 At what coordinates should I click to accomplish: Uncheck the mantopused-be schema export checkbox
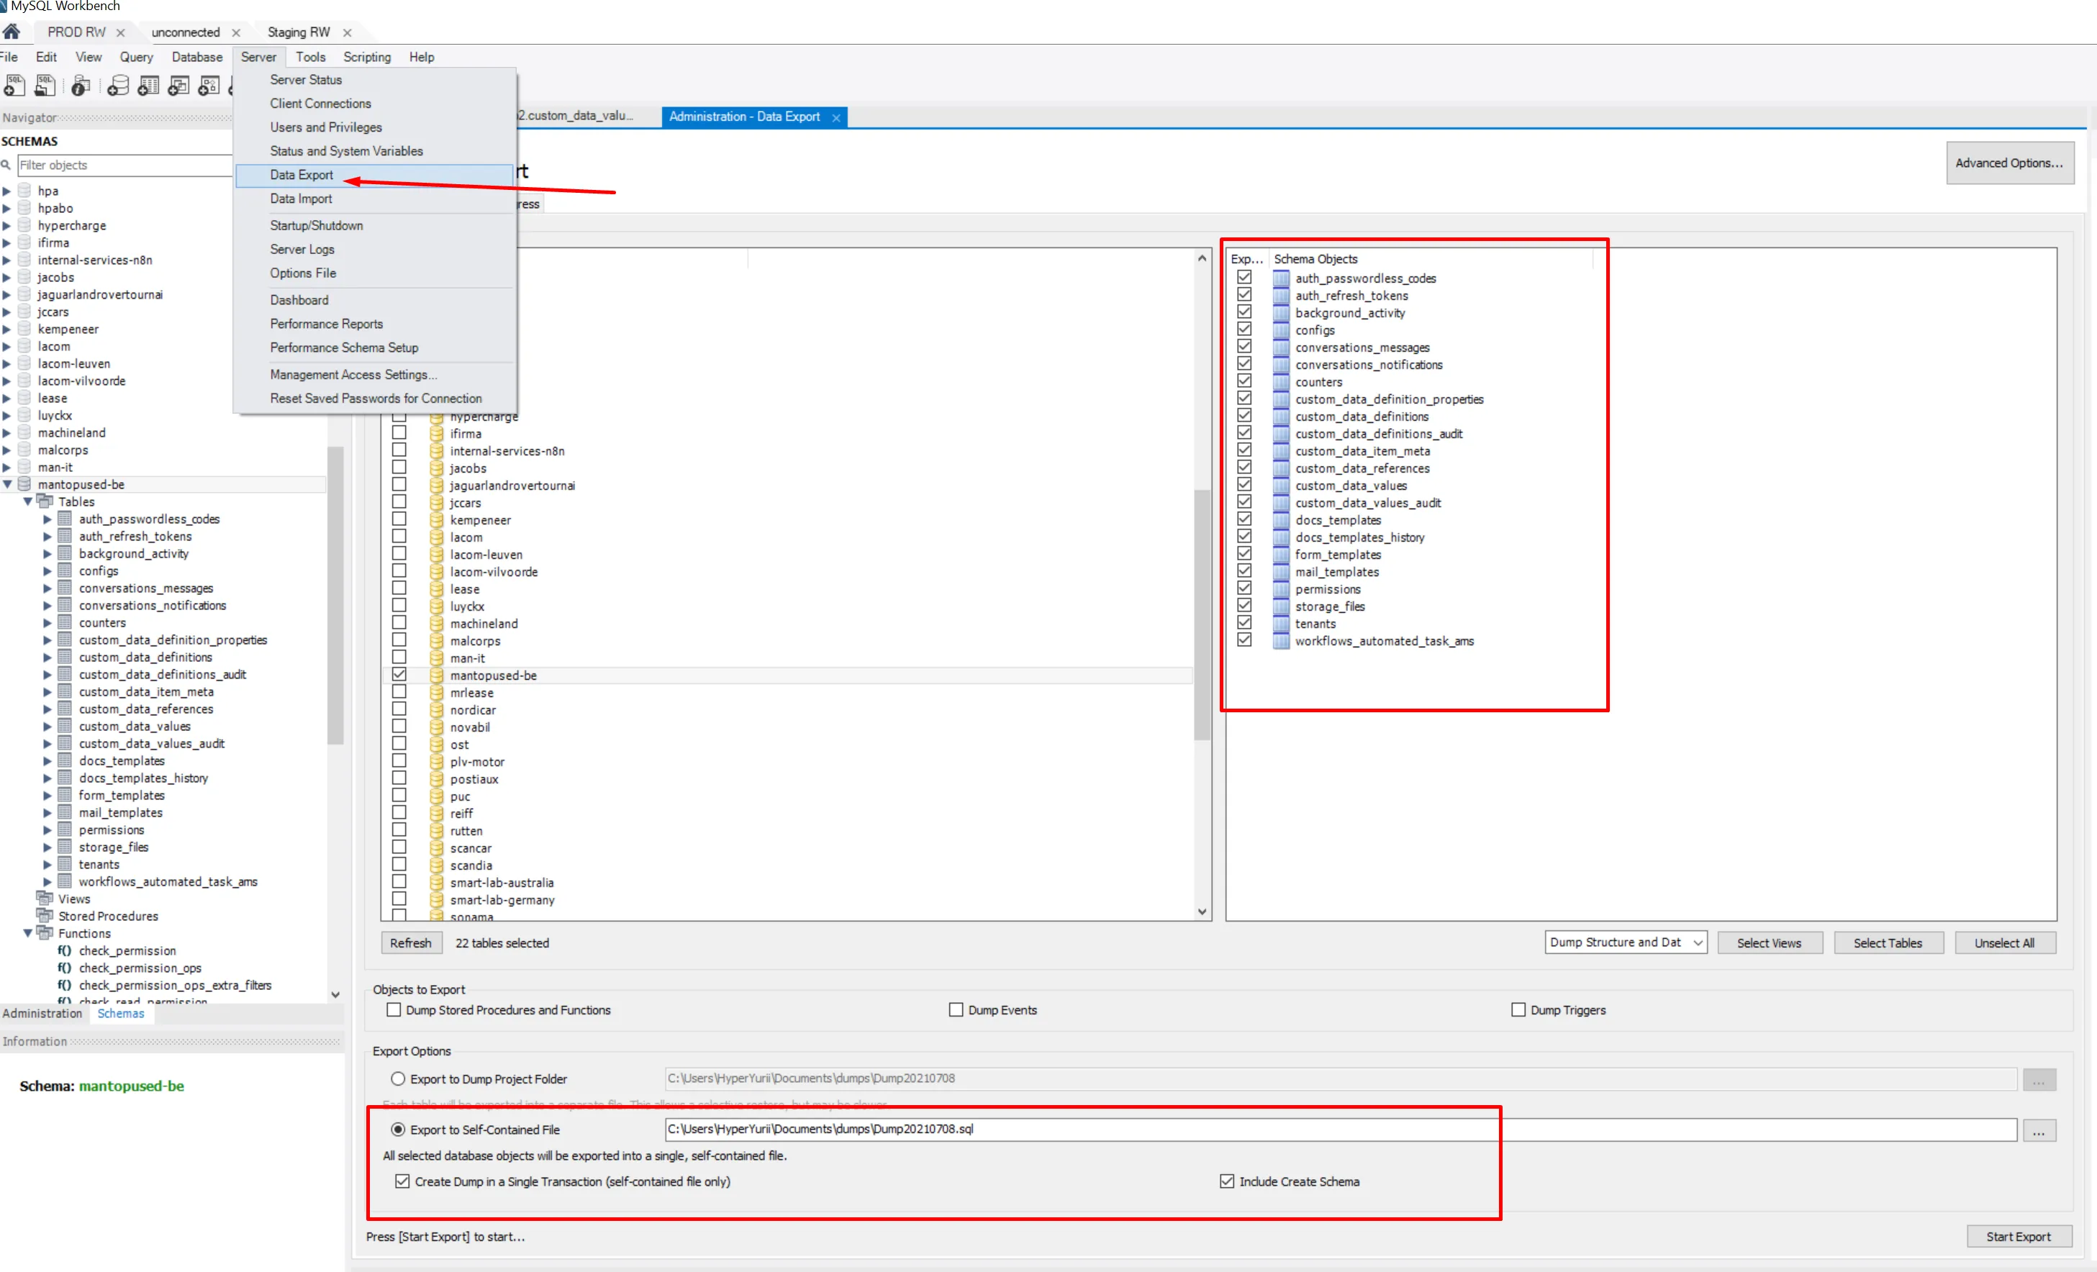pyautogui.click(x=399, y=674)
